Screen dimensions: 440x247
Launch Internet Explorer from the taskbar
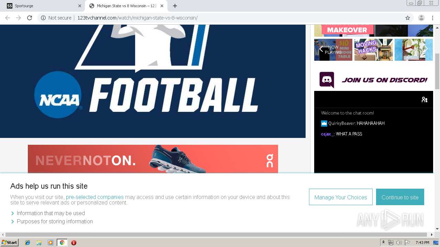pyautogui.click(x=27, y=243)
